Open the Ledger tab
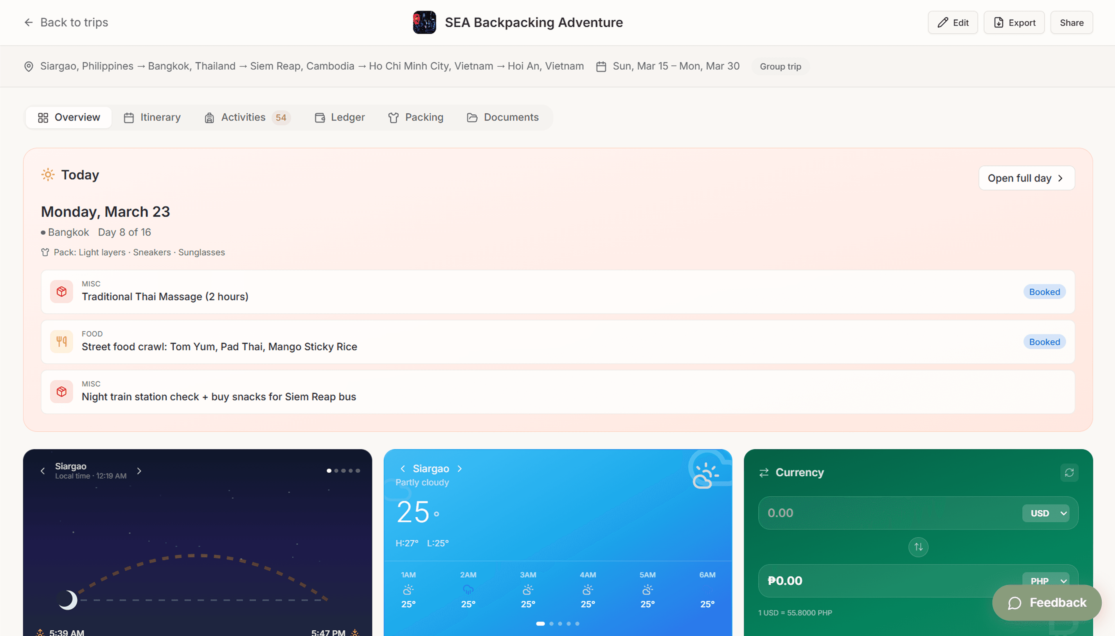The width and height of the screenshot is (1115, 636). tap(339, 118)
